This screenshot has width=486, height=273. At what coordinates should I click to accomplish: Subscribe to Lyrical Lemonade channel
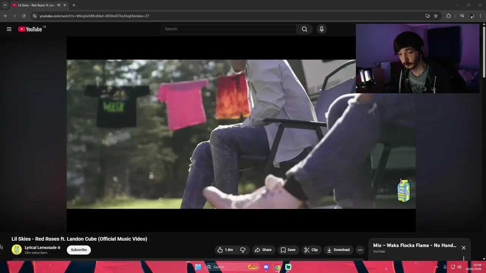79,250
